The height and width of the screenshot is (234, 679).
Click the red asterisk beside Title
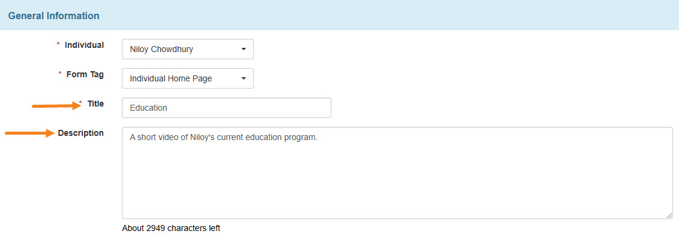point(80,103)
